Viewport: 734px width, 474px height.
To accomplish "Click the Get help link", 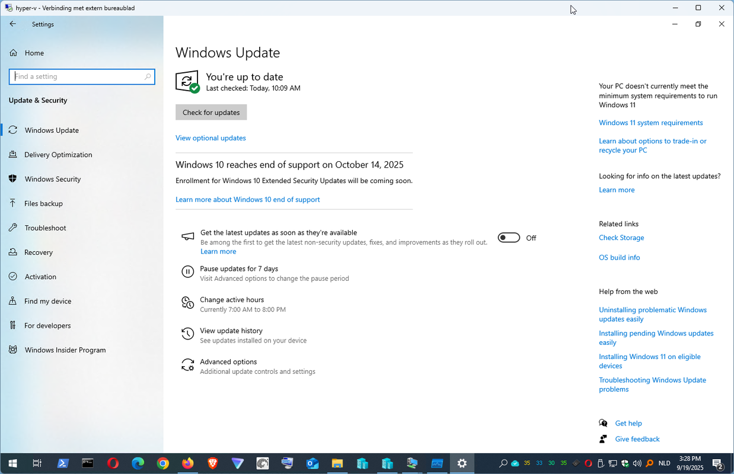I will tap(628, 424).
